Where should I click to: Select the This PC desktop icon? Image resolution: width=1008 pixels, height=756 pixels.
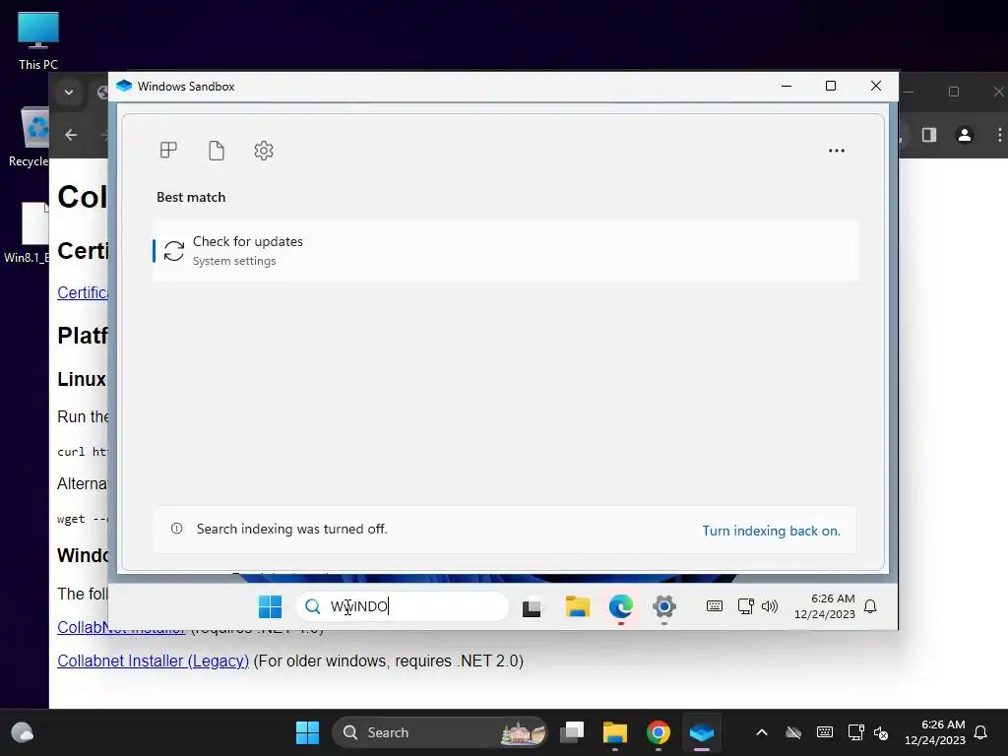coord(38,41)
